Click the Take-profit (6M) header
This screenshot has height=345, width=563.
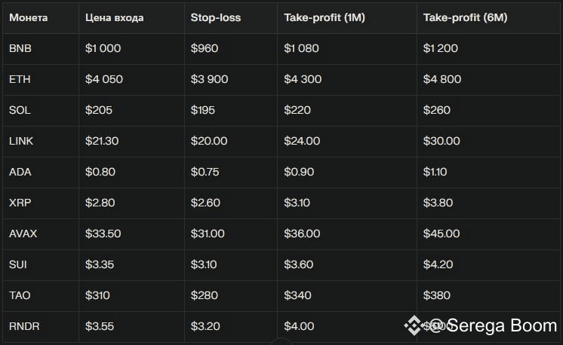(x=465, y=17)
